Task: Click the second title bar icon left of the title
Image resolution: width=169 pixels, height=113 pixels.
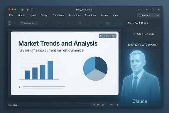Action: tap(27, 10)
